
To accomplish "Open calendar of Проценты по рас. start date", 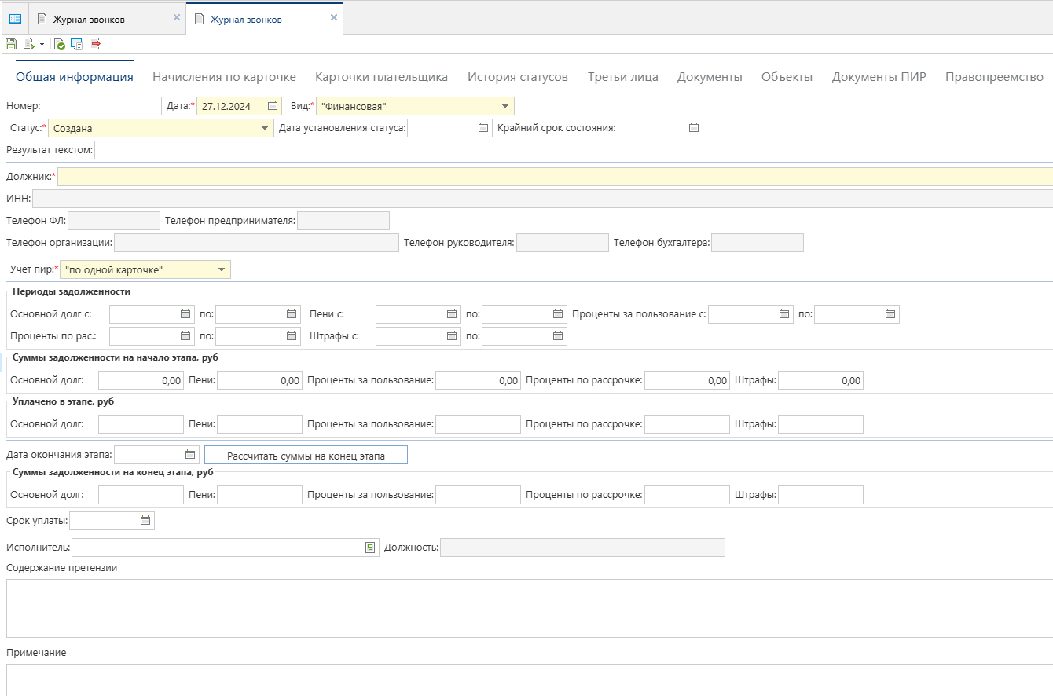I will [x=185, y=336].
